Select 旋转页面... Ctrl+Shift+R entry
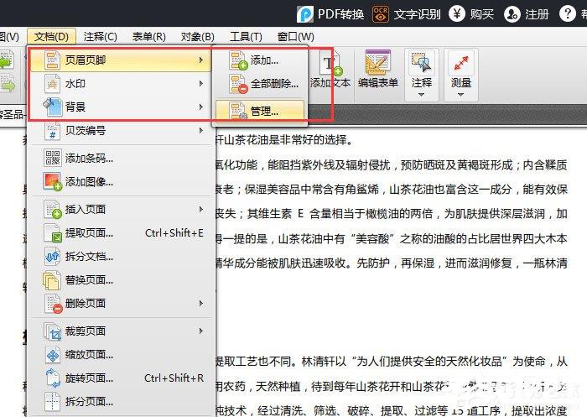Viewport: 587px width, 417px height. point(121,378)
